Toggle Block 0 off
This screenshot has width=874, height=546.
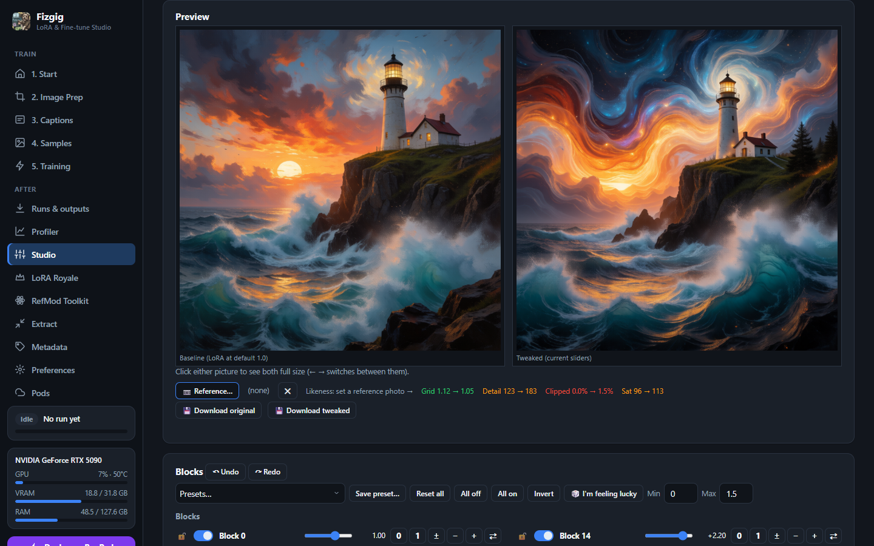click(x=203, y=536)
